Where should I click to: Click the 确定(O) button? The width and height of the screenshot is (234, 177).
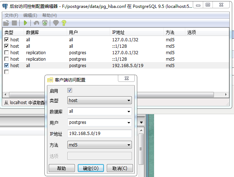pyautogui.click(x=91, y=168)
